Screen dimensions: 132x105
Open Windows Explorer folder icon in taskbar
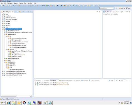click(x=14, y=103)
